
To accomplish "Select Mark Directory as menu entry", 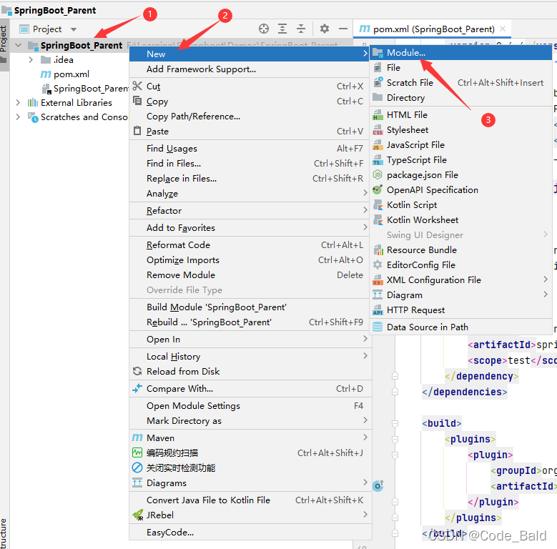I will tap(250, 421).
